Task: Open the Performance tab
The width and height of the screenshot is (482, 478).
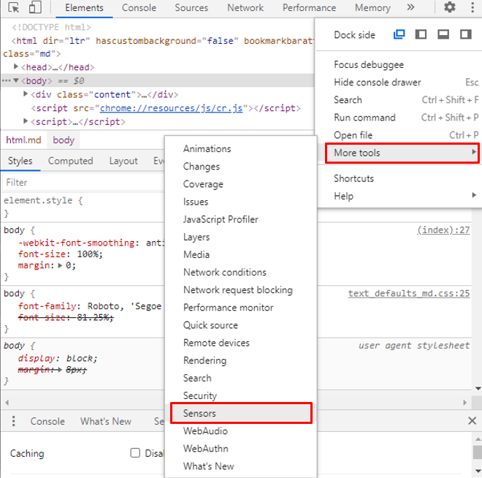Action: point(309,8)
